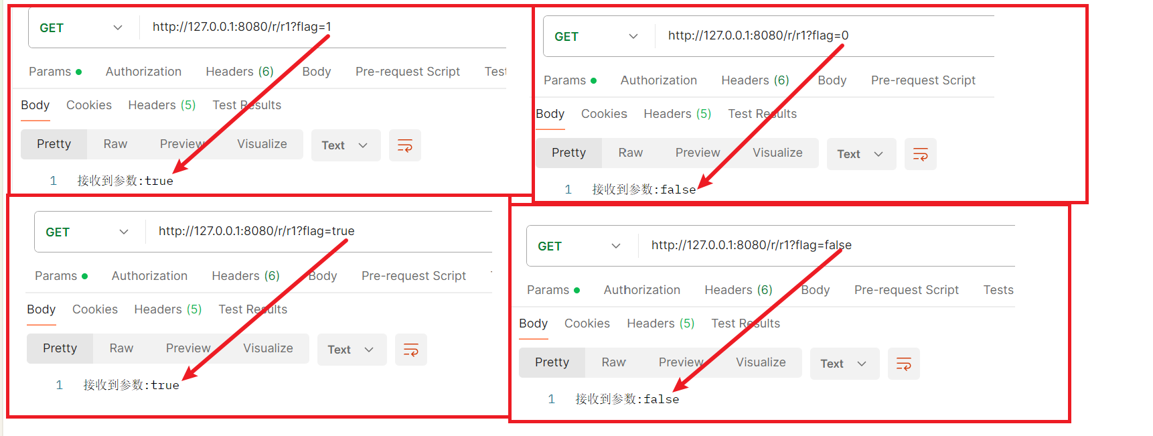Image resolution: width=1153 pixels, height=436 pixels.
Task: Click Pretty view button in flag=1 response
Action: tap(54, 144)
